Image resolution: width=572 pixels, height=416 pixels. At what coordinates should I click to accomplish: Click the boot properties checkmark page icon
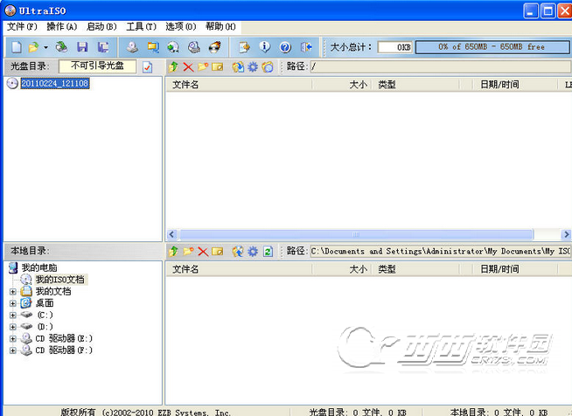[148, 67]
